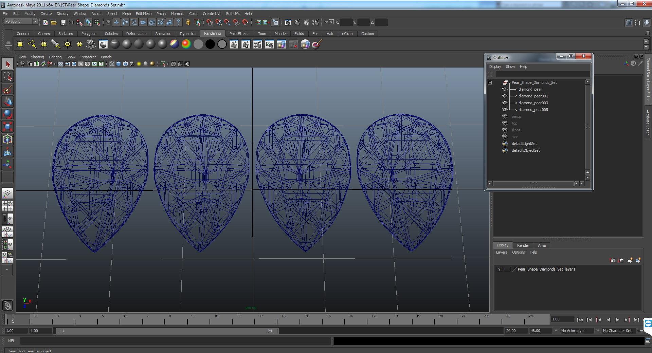Open the Outliner Show menu
The height and width of the screenshot is (353, 652).
(510, 67)
